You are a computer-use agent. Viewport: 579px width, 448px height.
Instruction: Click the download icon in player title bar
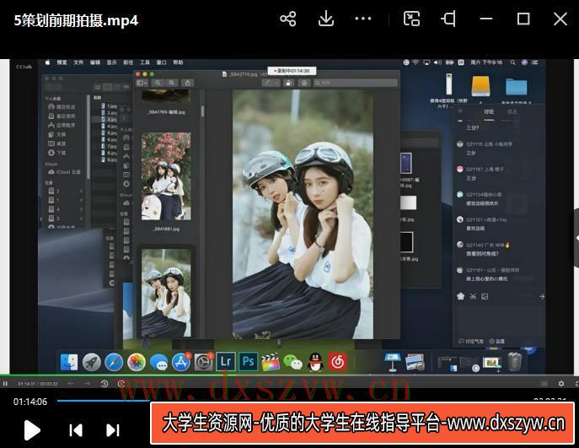[x=325, y=19]
